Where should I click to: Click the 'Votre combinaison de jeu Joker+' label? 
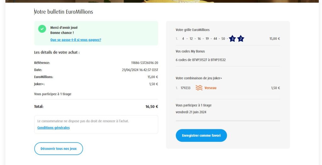(x=199, y=78)
